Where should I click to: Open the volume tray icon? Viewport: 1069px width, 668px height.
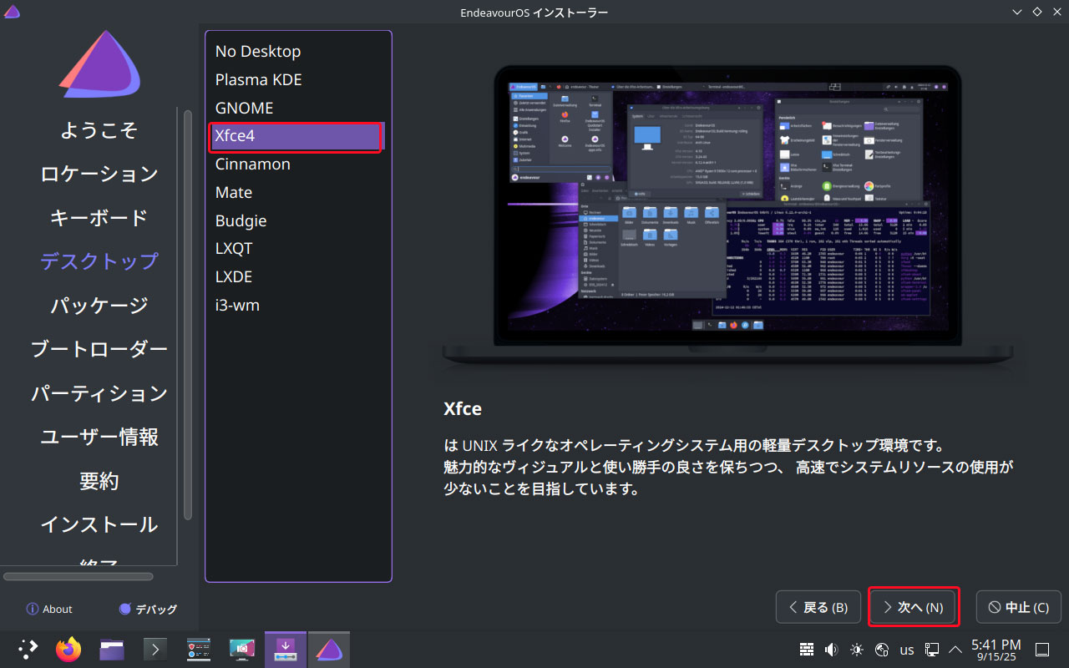(832, 650)
